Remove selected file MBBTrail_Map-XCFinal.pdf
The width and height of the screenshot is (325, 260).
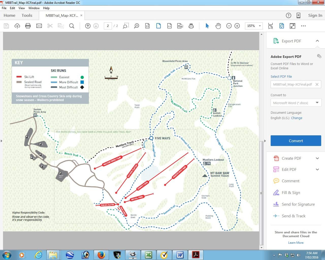317,84
